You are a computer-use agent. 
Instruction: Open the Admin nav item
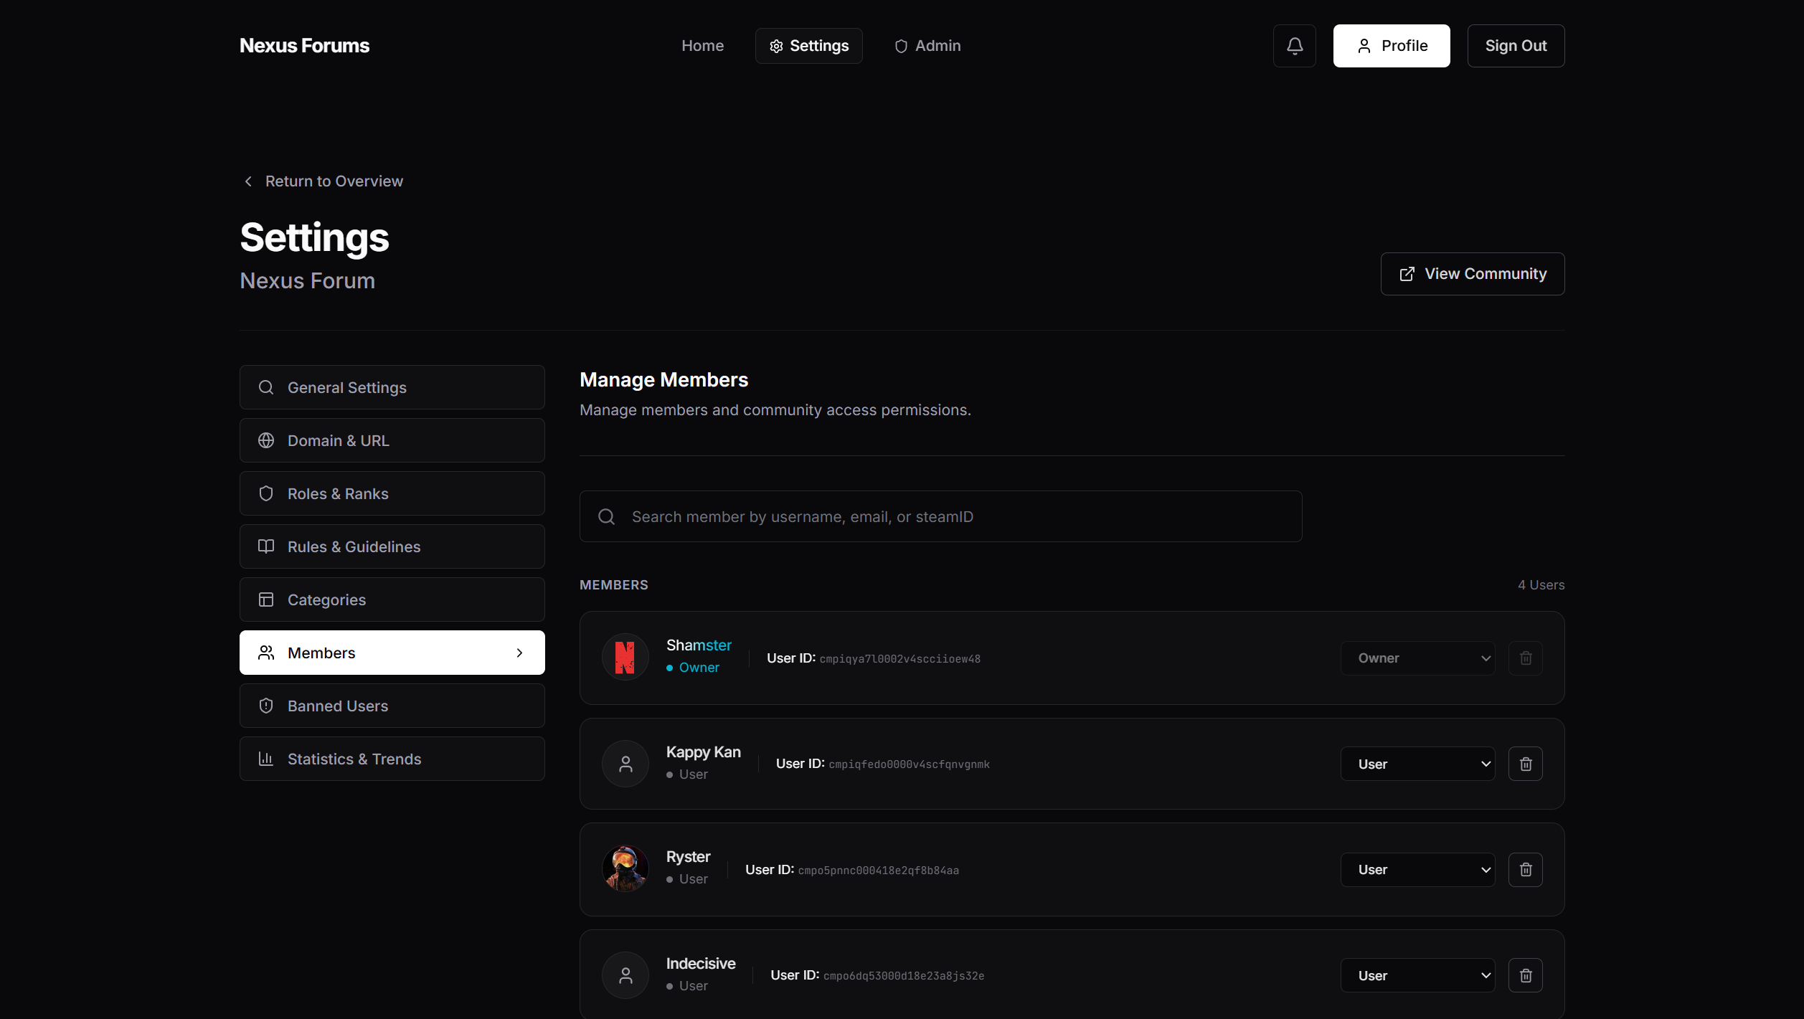(927, 46)
